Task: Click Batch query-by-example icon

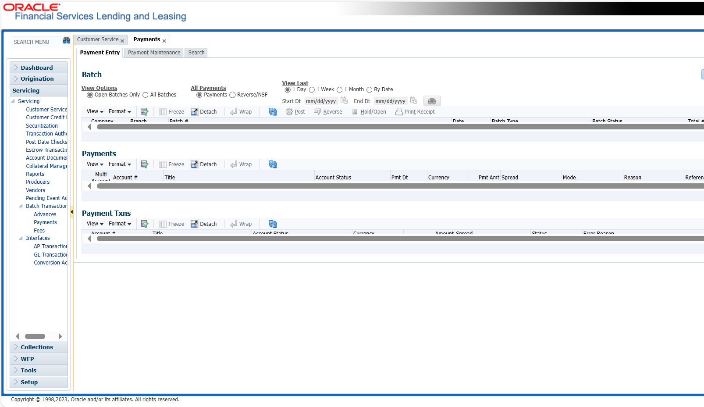Action: click(144, 111)
